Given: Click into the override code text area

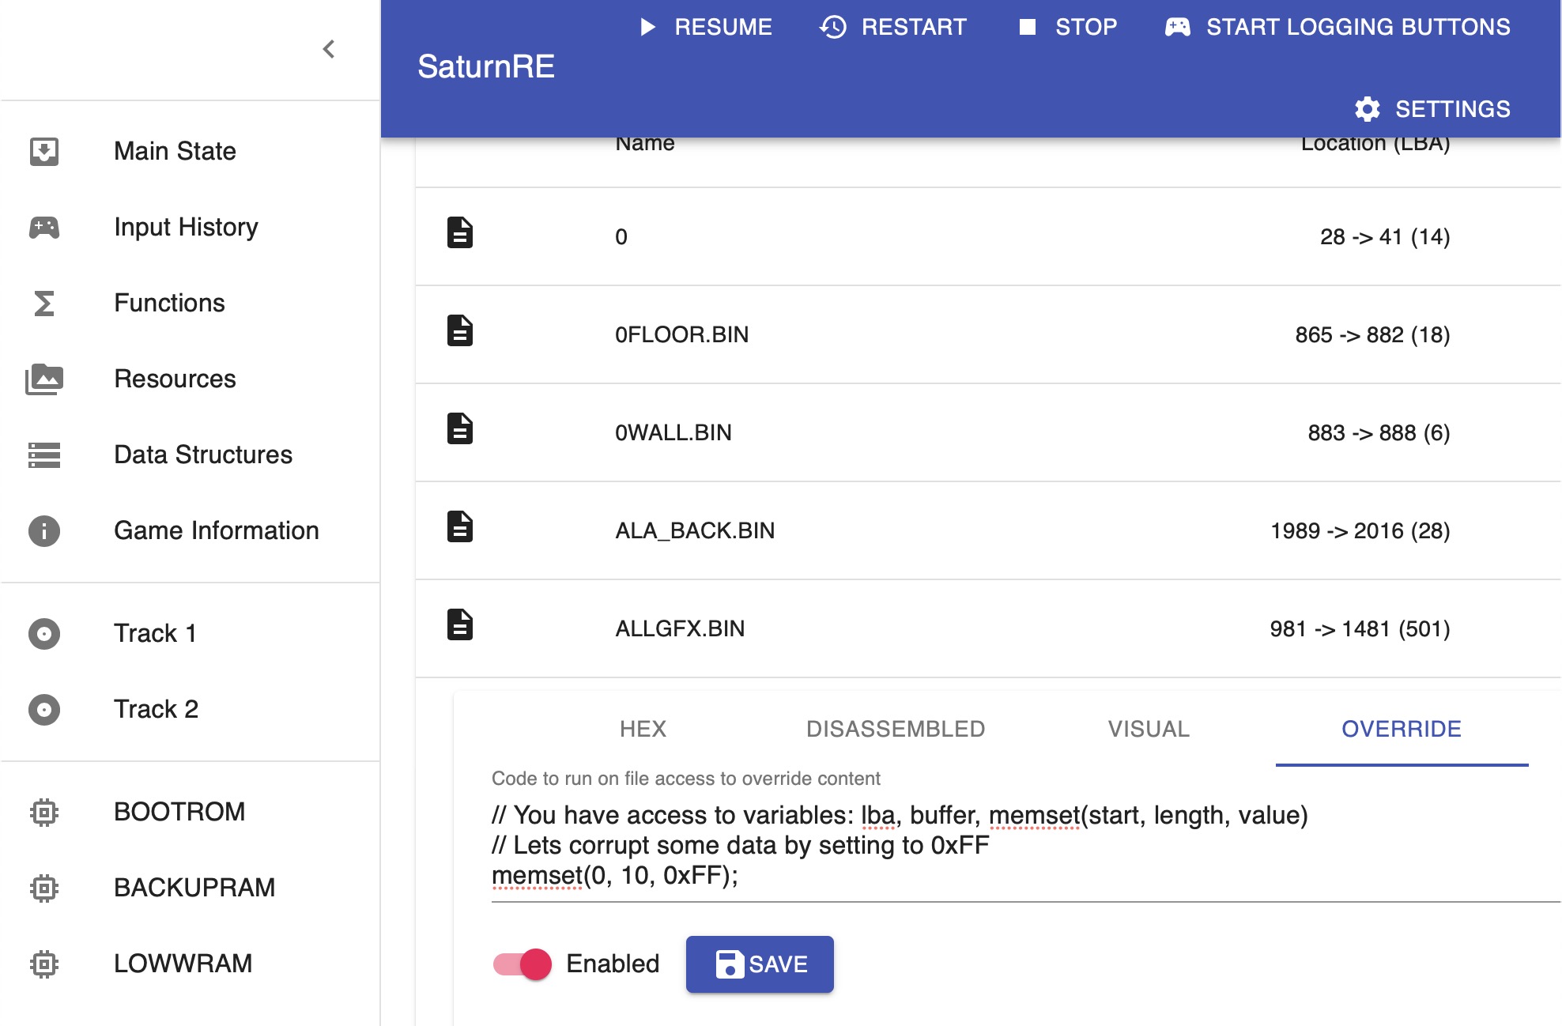Looking at the screenshot, I should point(1025,846).
